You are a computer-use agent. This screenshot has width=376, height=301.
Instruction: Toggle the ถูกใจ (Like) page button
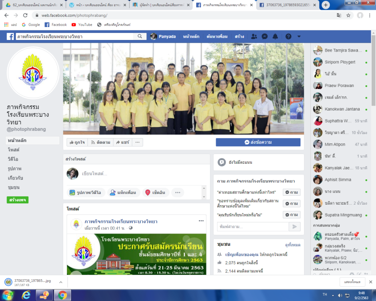pos(77,143)
